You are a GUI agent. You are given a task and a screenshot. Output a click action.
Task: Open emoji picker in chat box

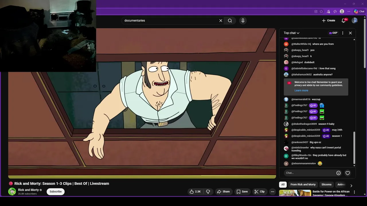338,173
